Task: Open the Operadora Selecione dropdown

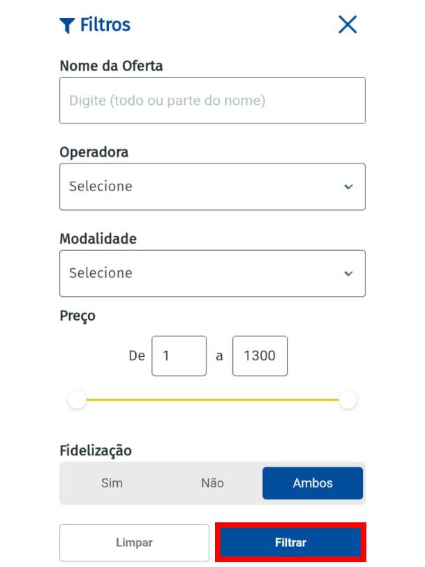Action: (212, 186)
